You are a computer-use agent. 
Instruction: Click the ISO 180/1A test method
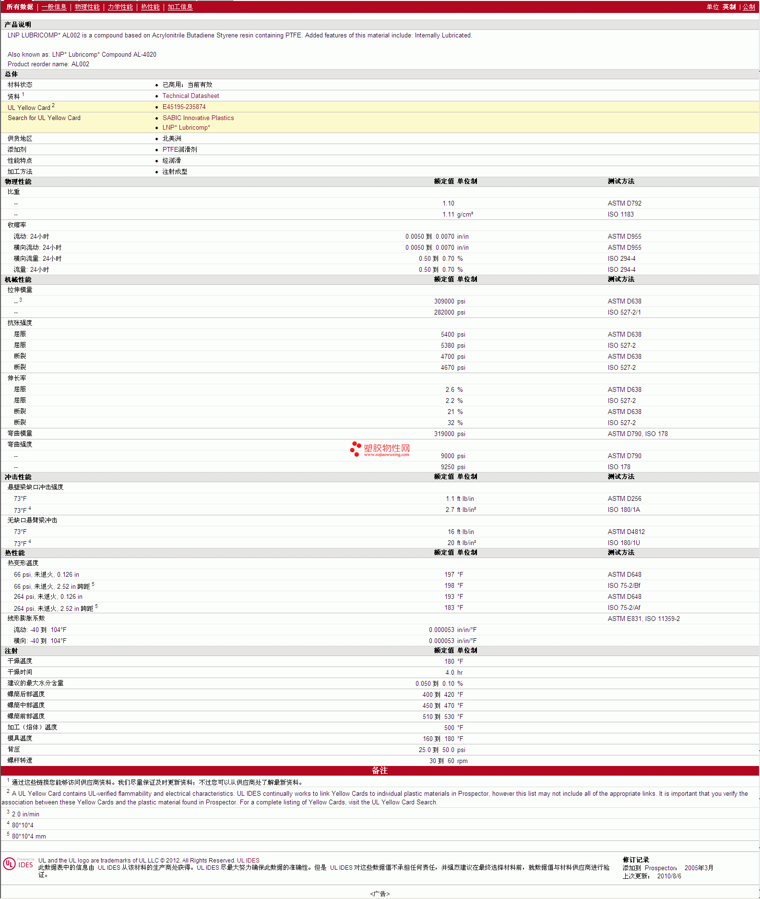tap(624, 510)
